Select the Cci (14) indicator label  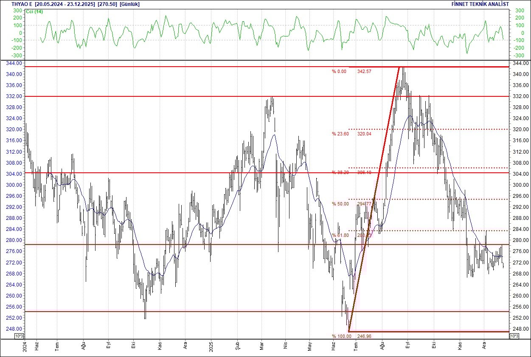pyautogui.click(x=34, y=11)
